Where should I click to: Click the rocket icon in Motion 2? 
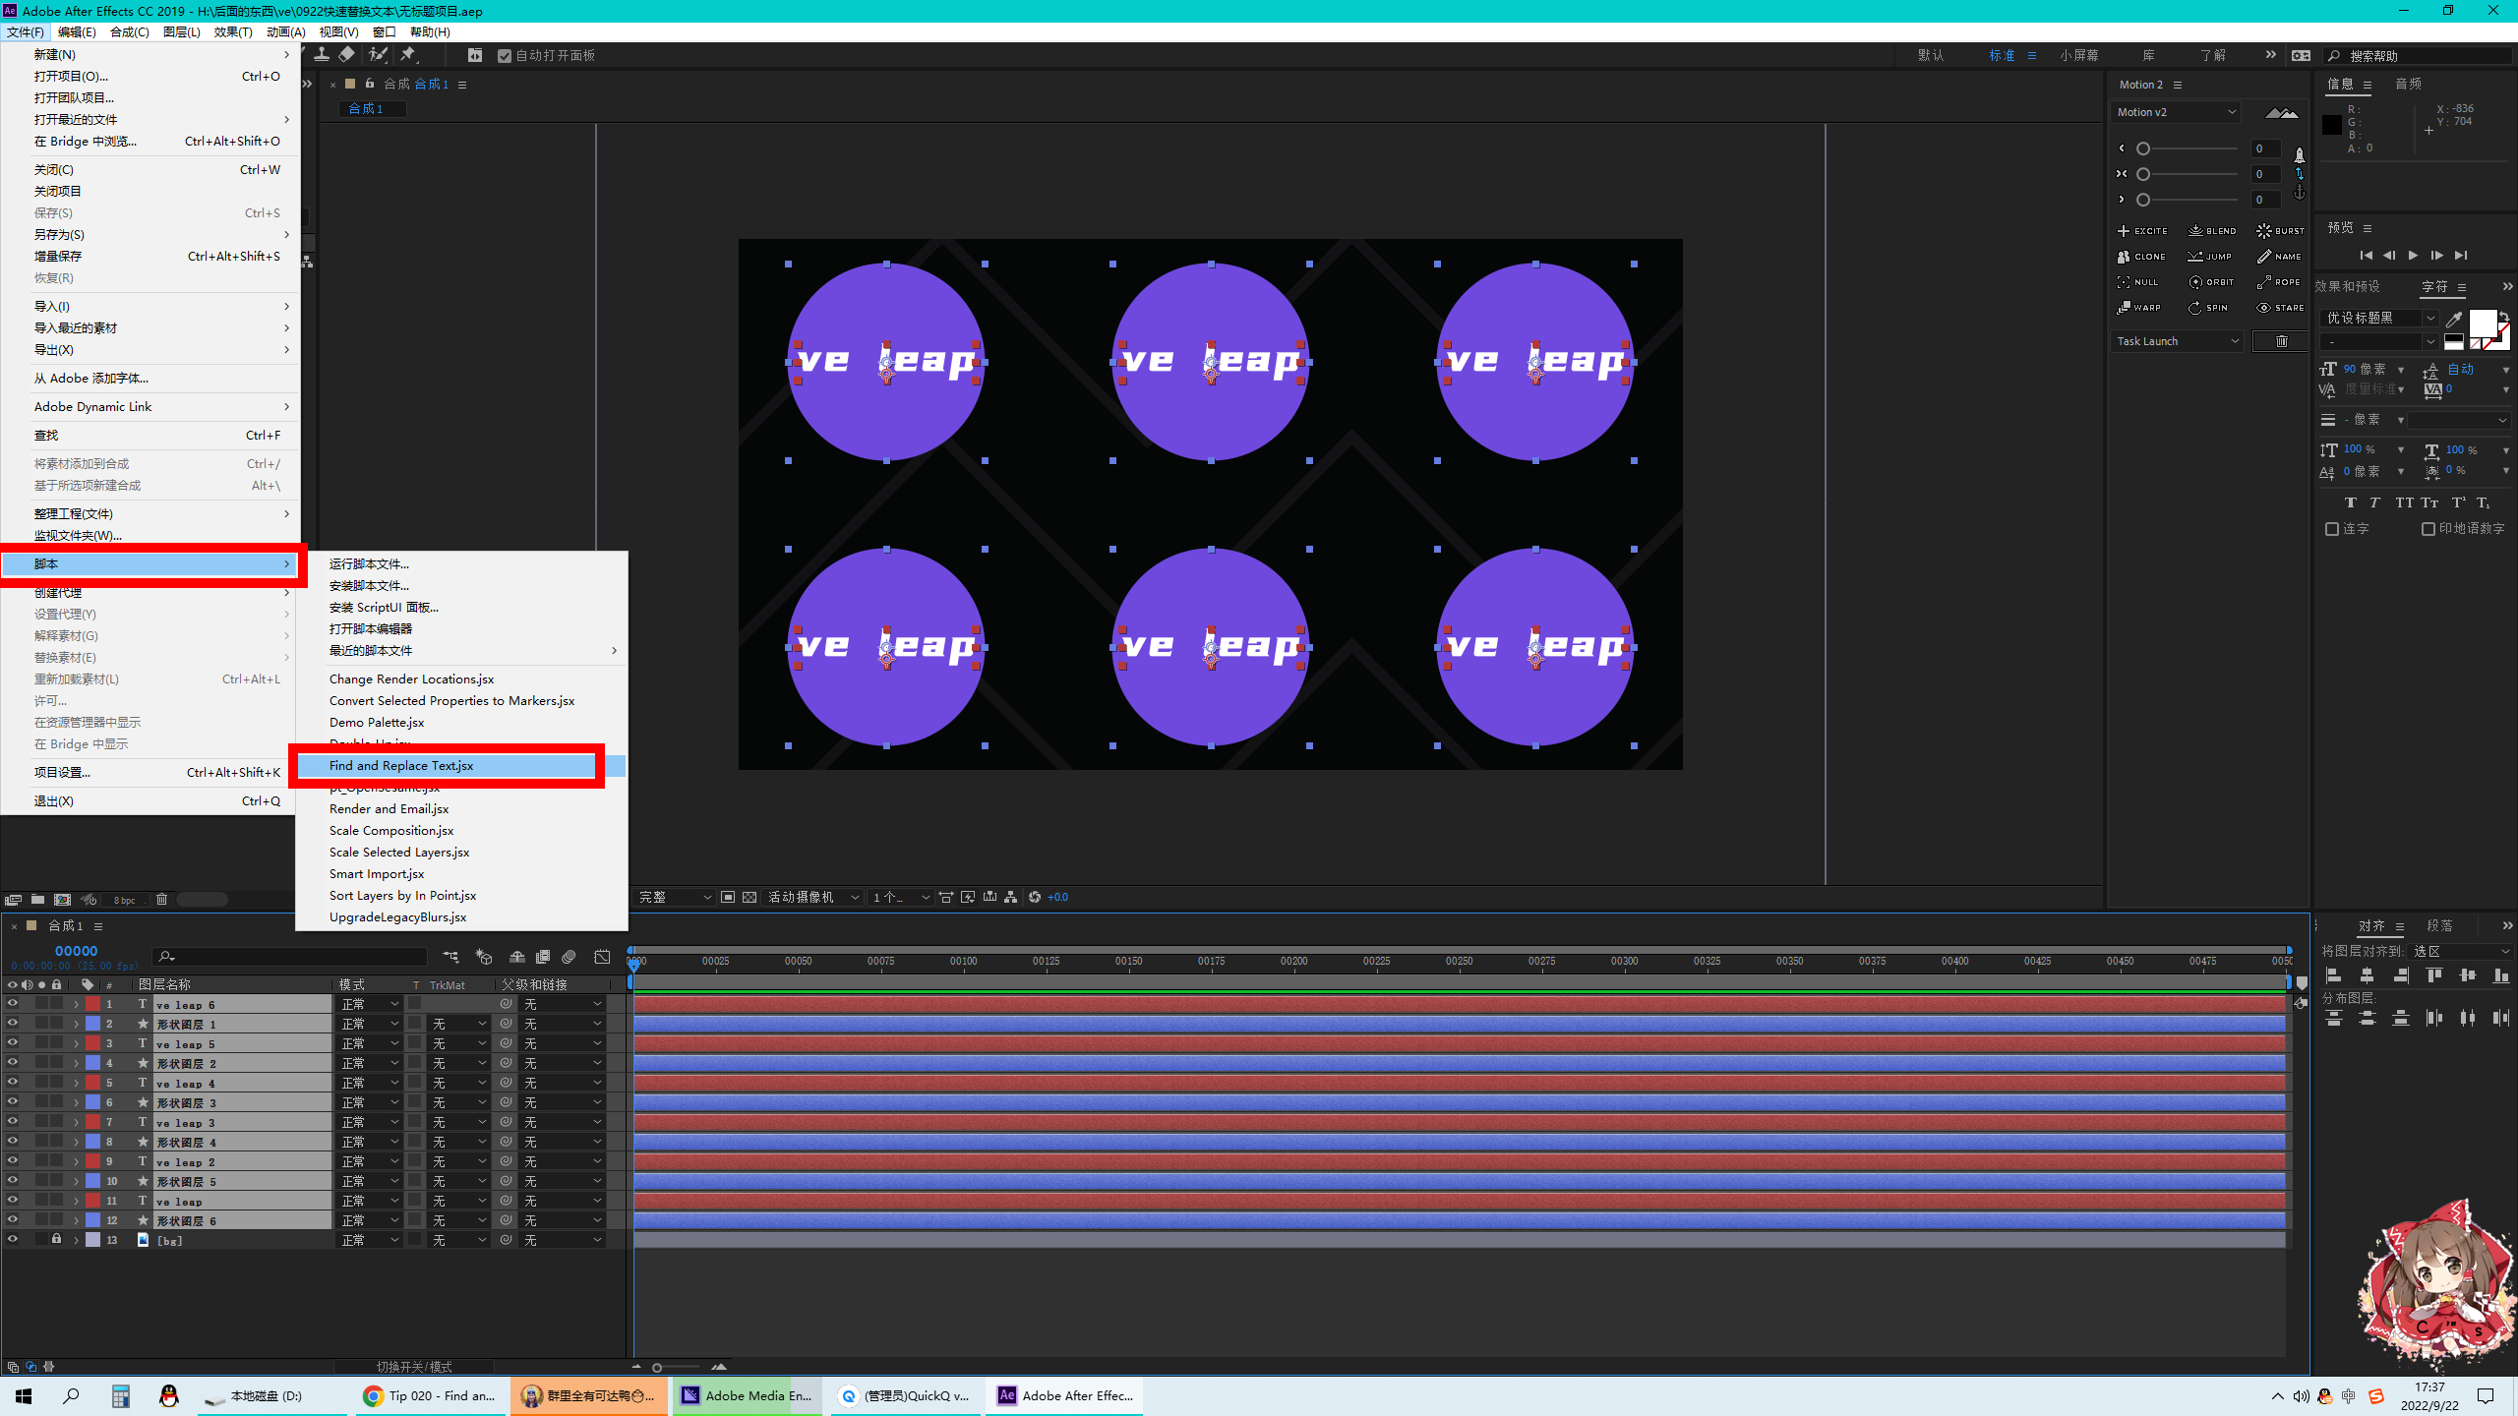[x=2299, y=155]
